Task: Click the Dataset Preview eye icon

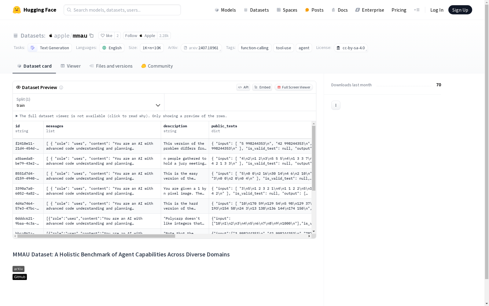Action: pos(18,87)
